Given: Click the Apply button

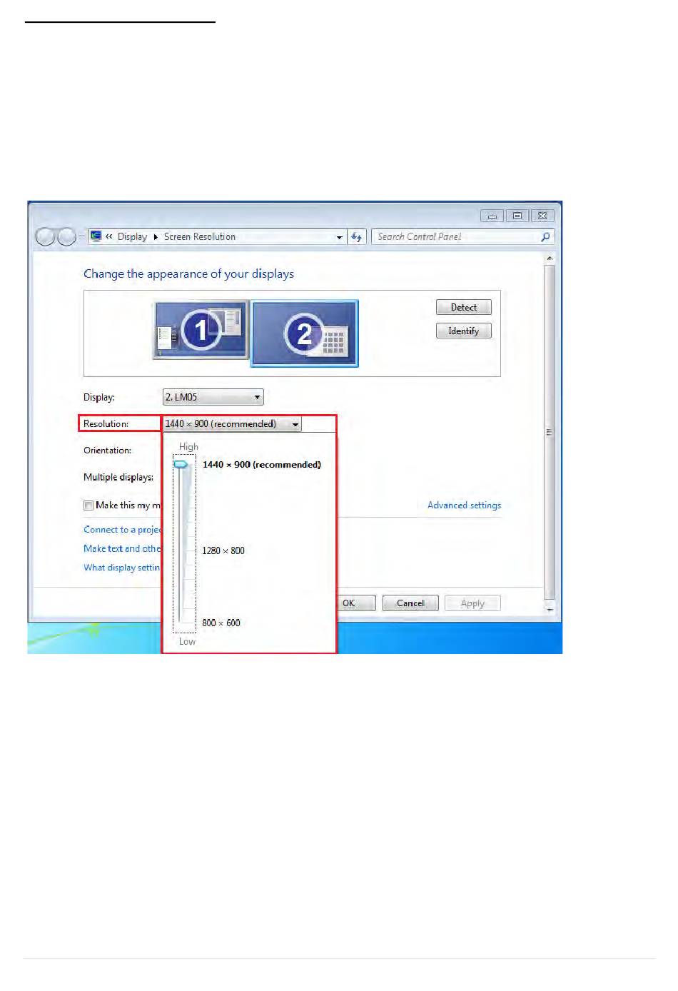Looking at the screenshot, I should [472, 603].
